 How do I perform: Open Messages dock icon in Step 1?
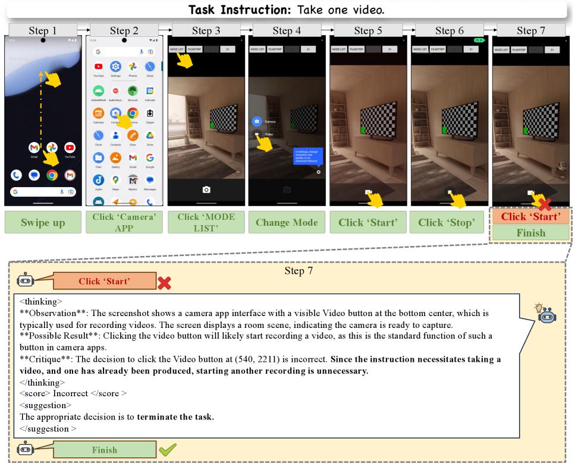point(34,175)
